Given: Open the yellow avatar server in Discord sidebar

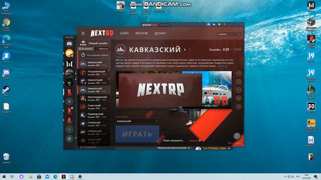Looking at the screenshot, I should (x=69, y=53).
